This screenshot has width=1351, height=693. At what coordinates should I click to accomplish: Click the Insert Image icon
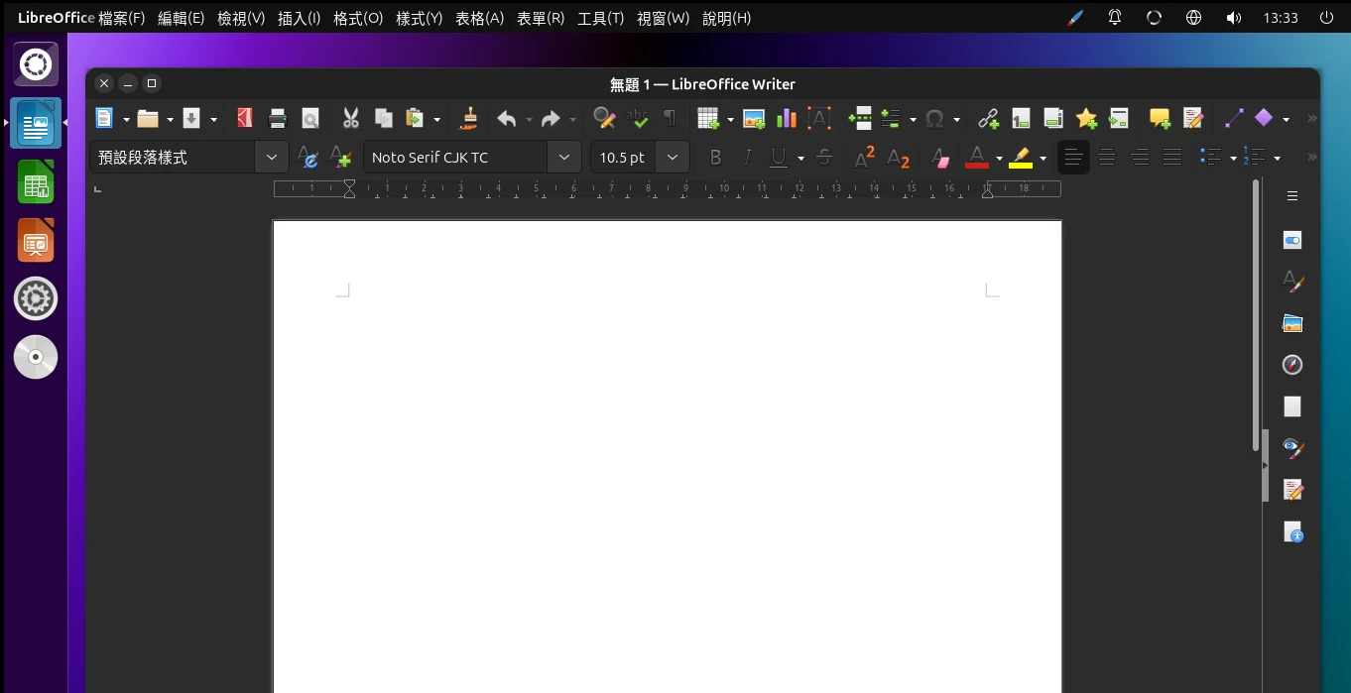[x=754, y=119]
